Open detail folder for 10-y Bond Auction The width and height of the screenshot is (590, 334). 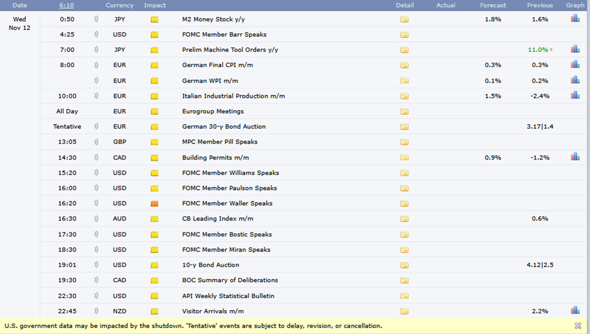(404, 265)
